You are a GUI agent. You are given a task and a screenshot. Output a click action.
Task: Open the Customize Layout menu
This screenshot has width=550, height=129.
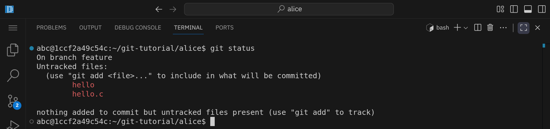point(500,9)
